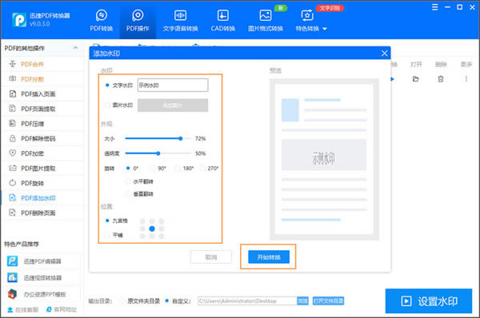Viewport: 480px width, 318px height.
Task: Select PDF旋转 in the sidebar
Action: click(42, 183)
